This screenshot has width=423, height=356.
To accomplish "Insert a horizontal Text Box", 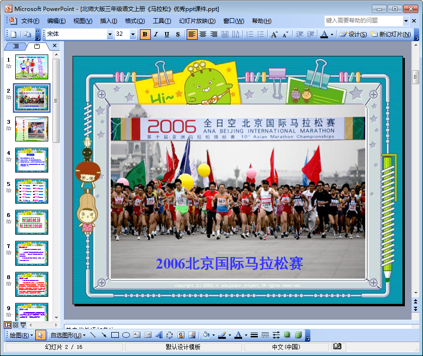I will [x=137, y=335].
